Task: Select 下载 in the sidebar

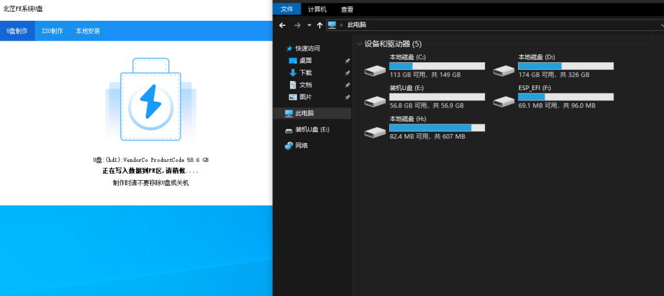Action: click(305, 73)
